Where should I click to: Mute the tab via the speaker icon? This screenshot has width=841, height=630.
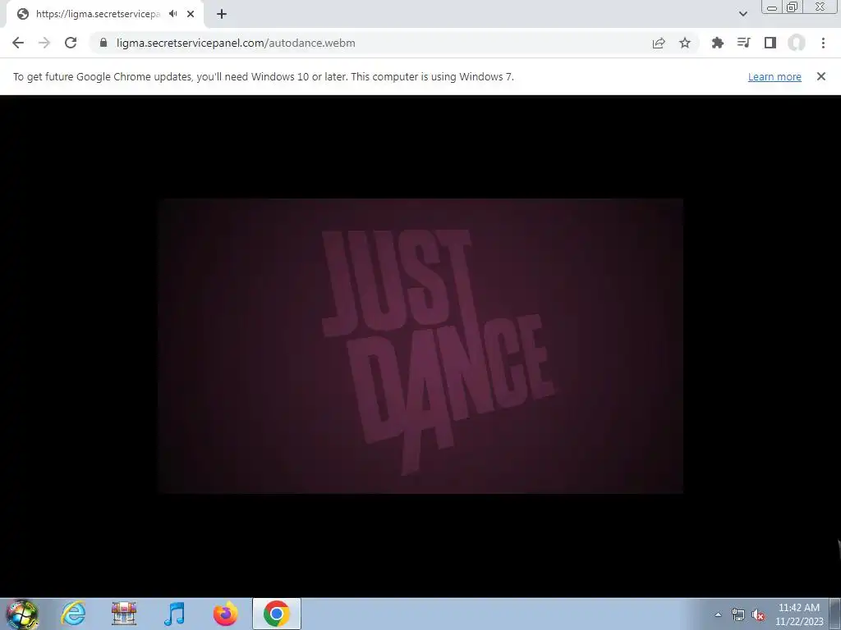[172, 14]
